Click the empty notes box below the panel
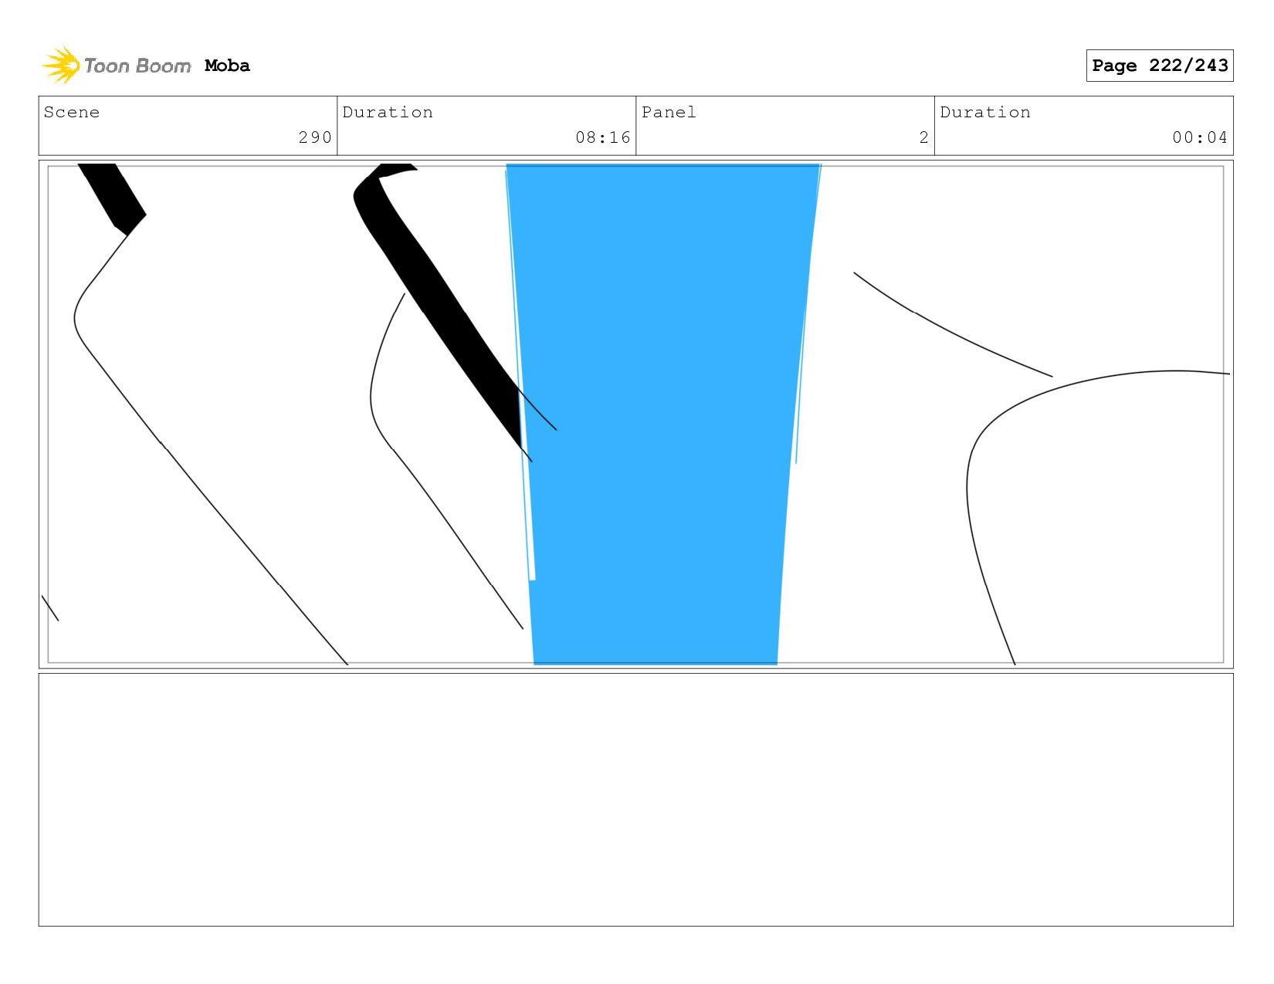This screenshot has height=984, width=1274. [635, 800]
